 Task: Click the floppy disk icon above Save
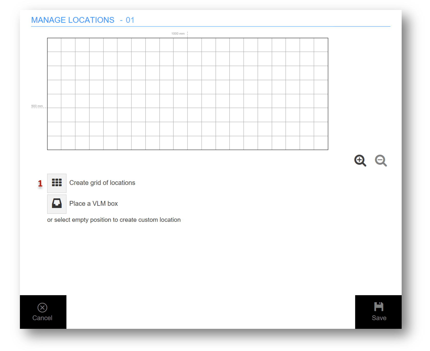(x=378, y=307)
